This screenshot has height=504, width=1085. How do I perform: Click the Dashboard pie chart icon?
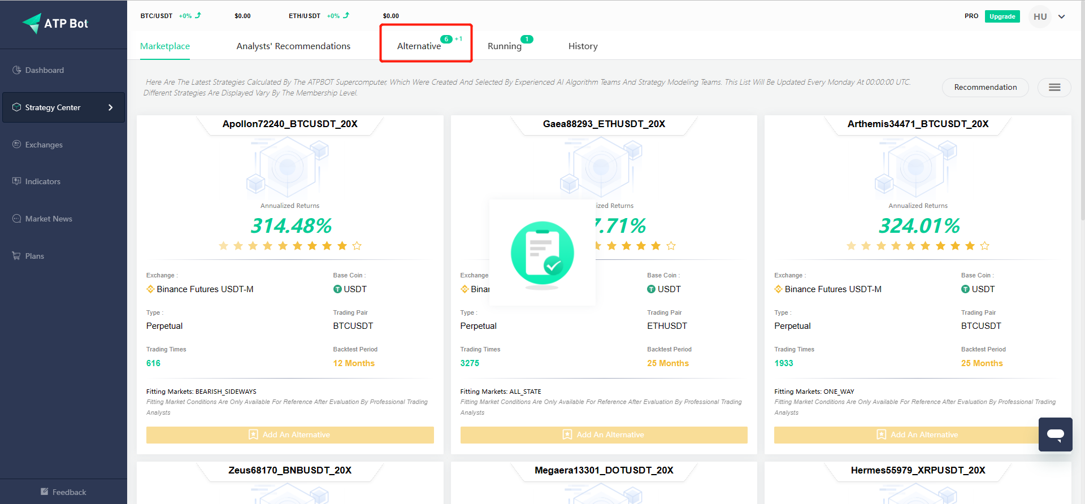pyautogui.click(x=17, y=70)
